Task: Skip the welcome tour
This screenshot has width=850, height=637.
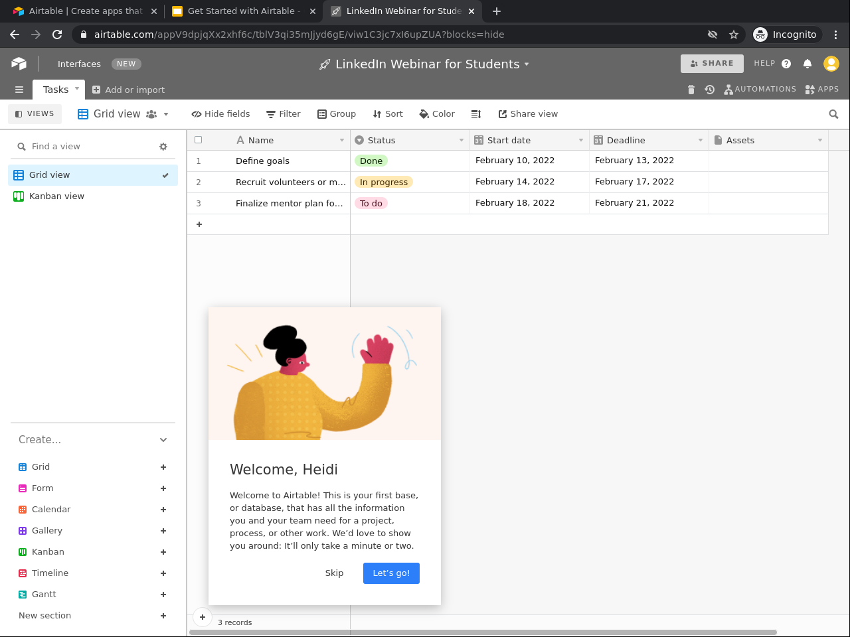Action: (x=334, y=573)
